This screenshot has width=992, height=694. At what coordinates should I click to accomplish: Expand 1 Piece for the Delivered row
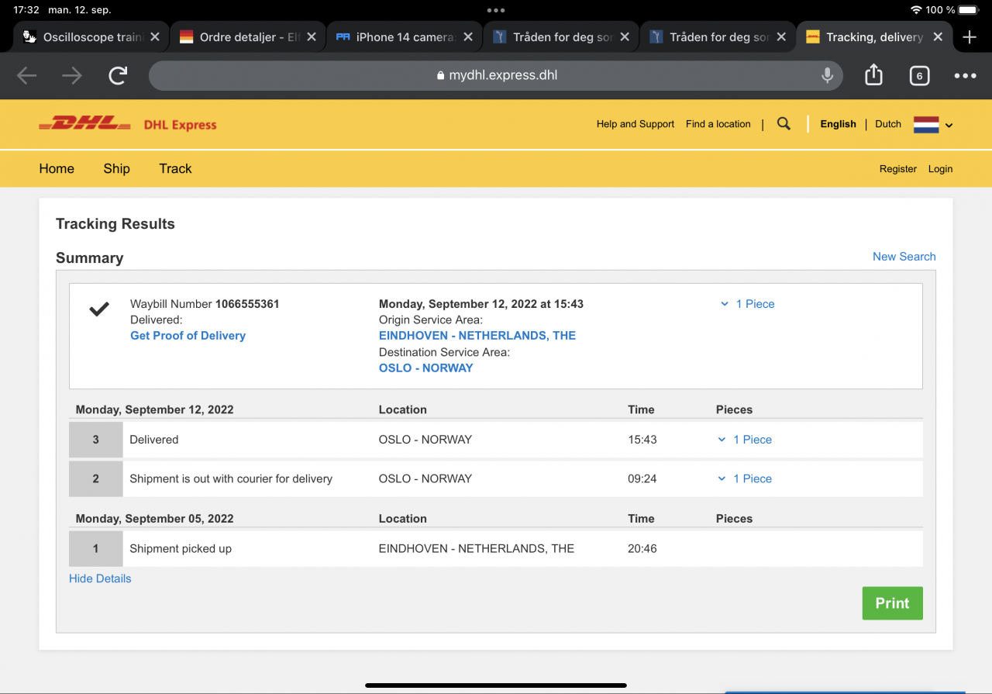746,440
